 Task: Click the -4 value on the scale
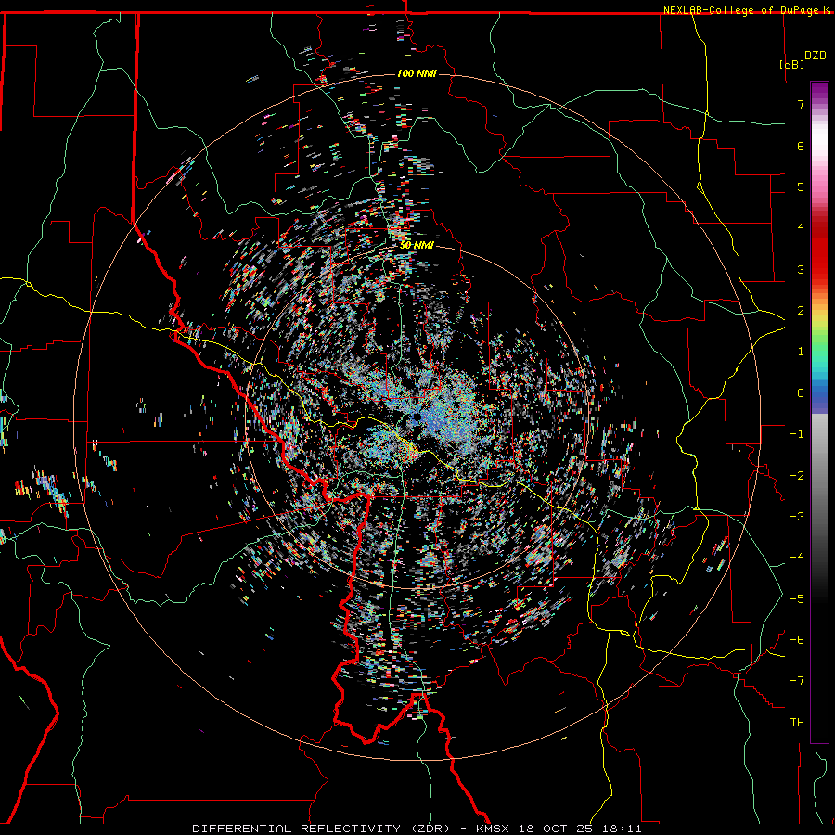pos(797,558)
